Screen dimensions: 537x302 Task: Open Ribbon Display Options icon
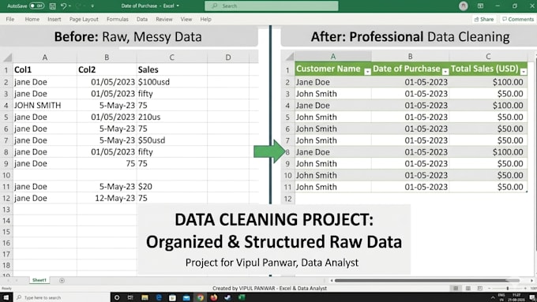[x=480, y=6]
